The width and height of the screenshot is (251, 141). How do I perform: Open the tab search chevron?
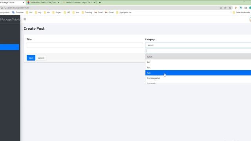click(x=244, y=2)
